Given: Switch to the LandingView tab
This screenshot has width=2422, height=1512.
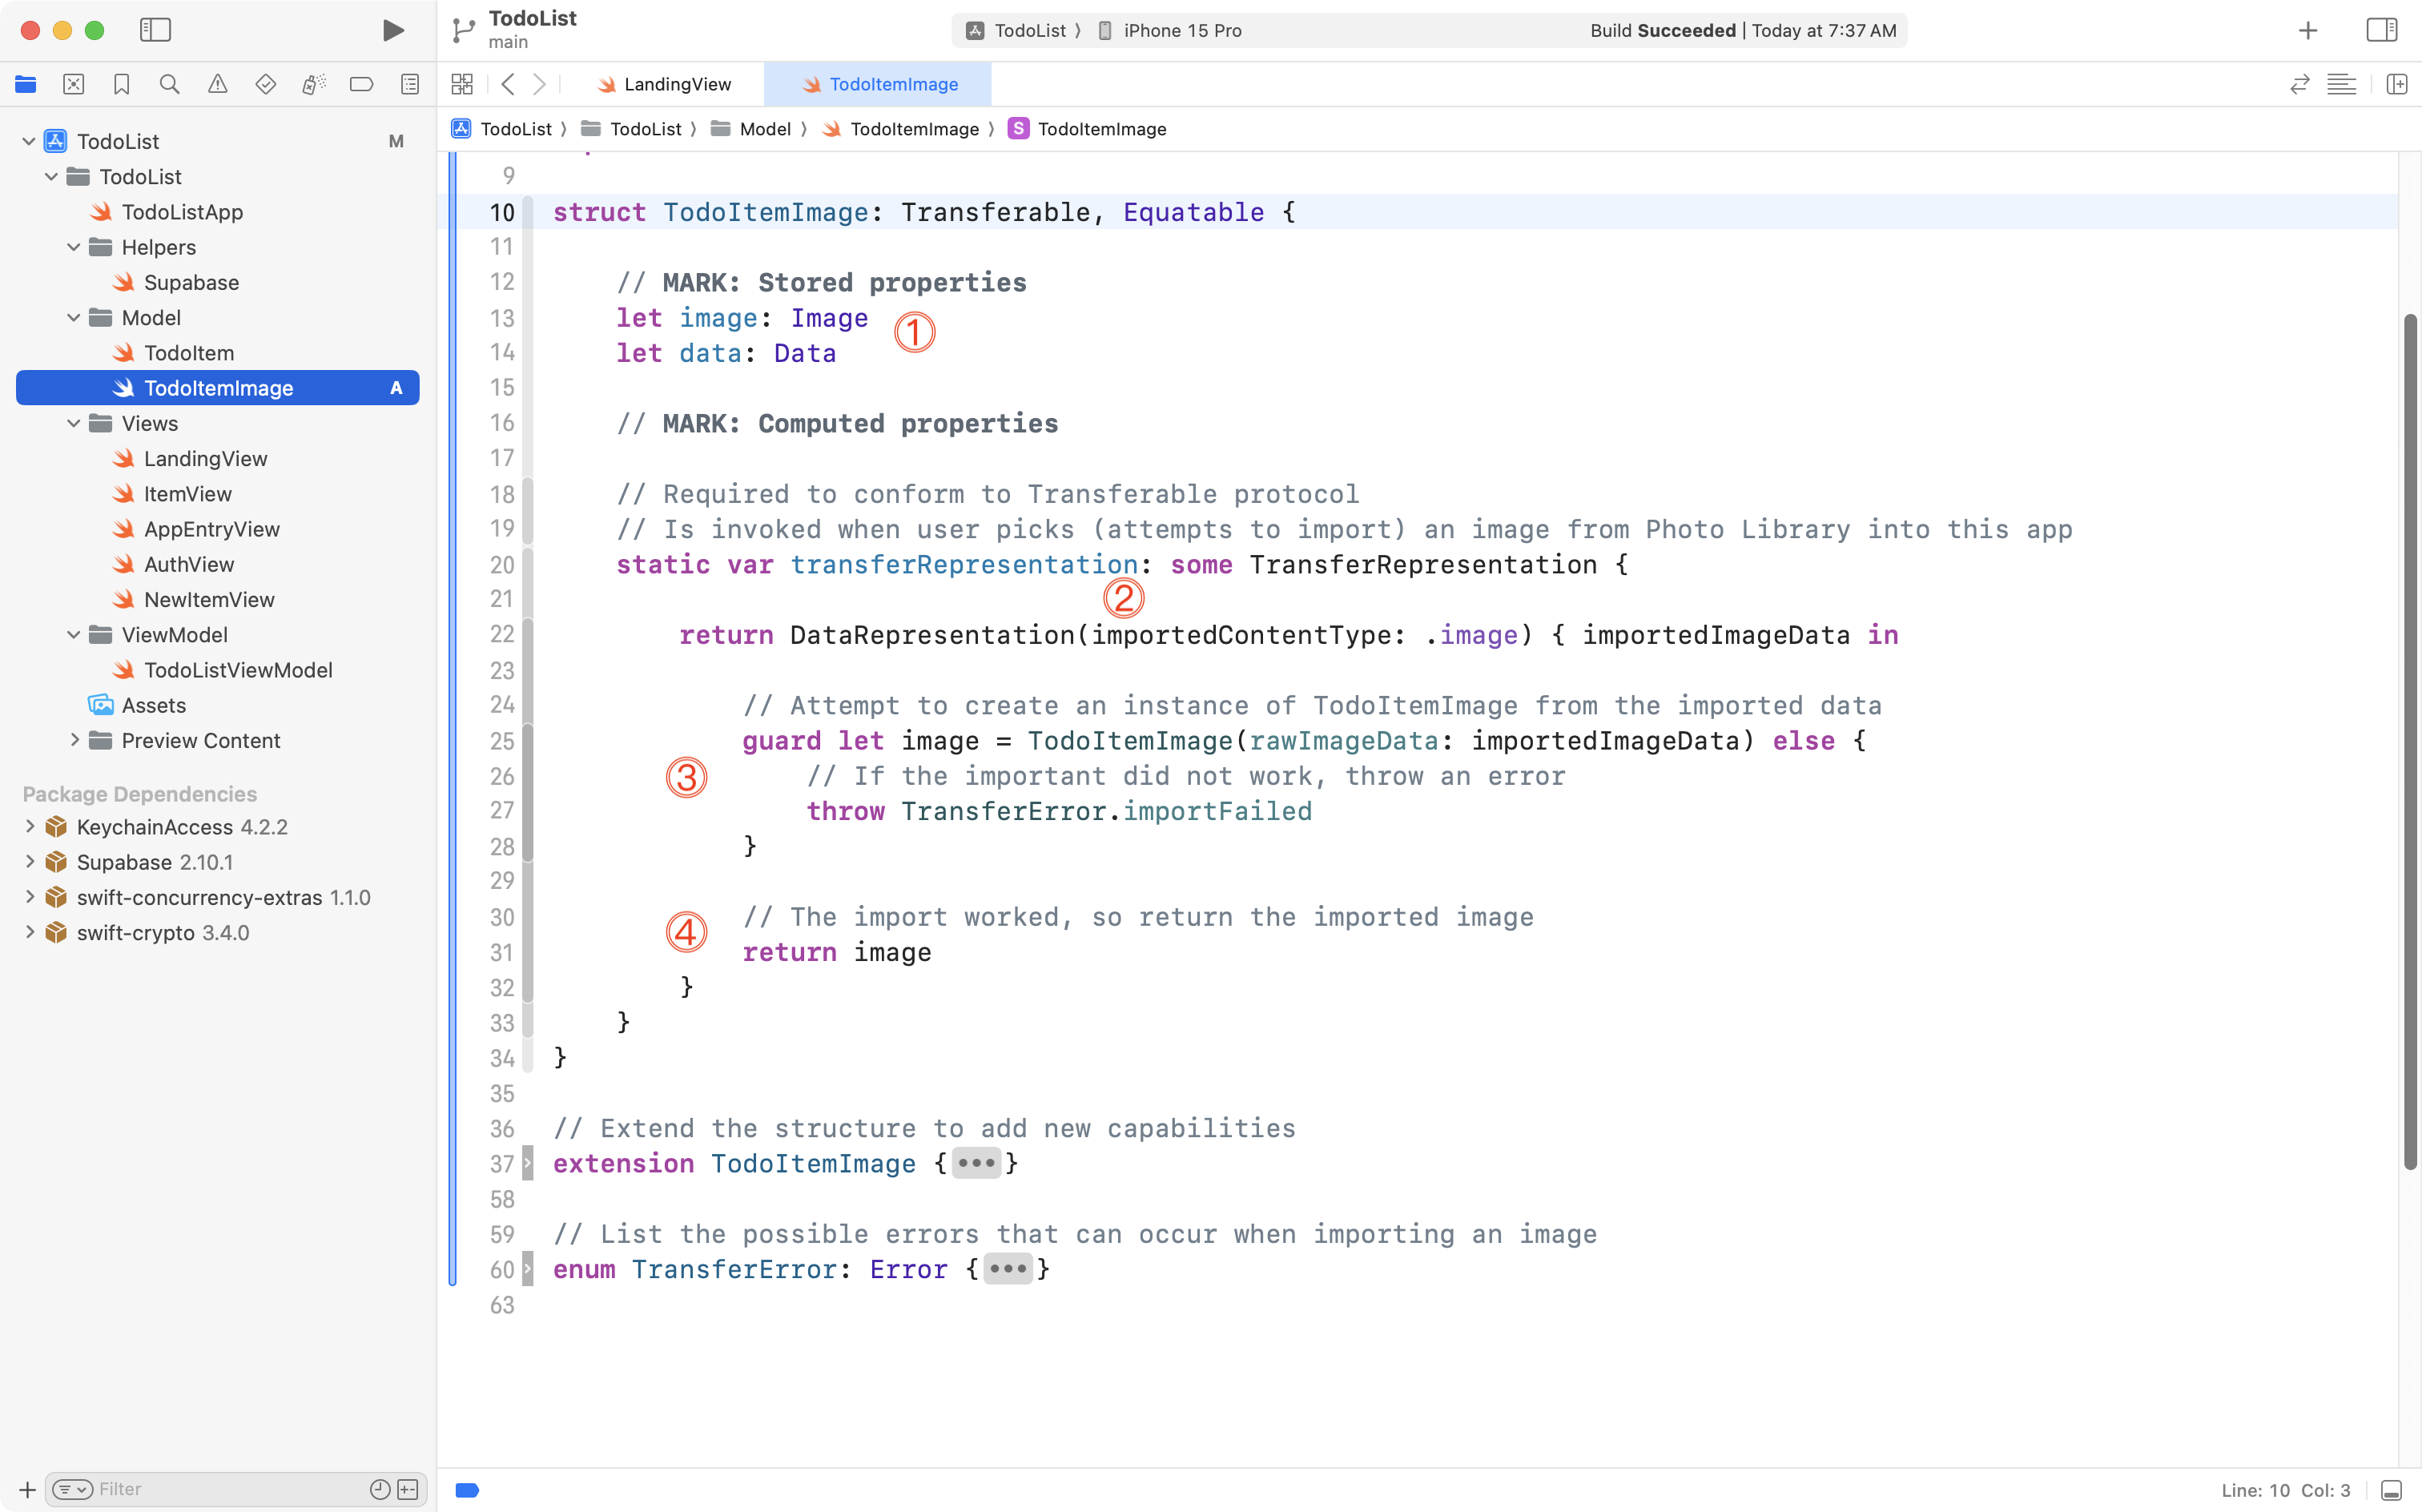Looking at the screenshot, I should (676, 84).
